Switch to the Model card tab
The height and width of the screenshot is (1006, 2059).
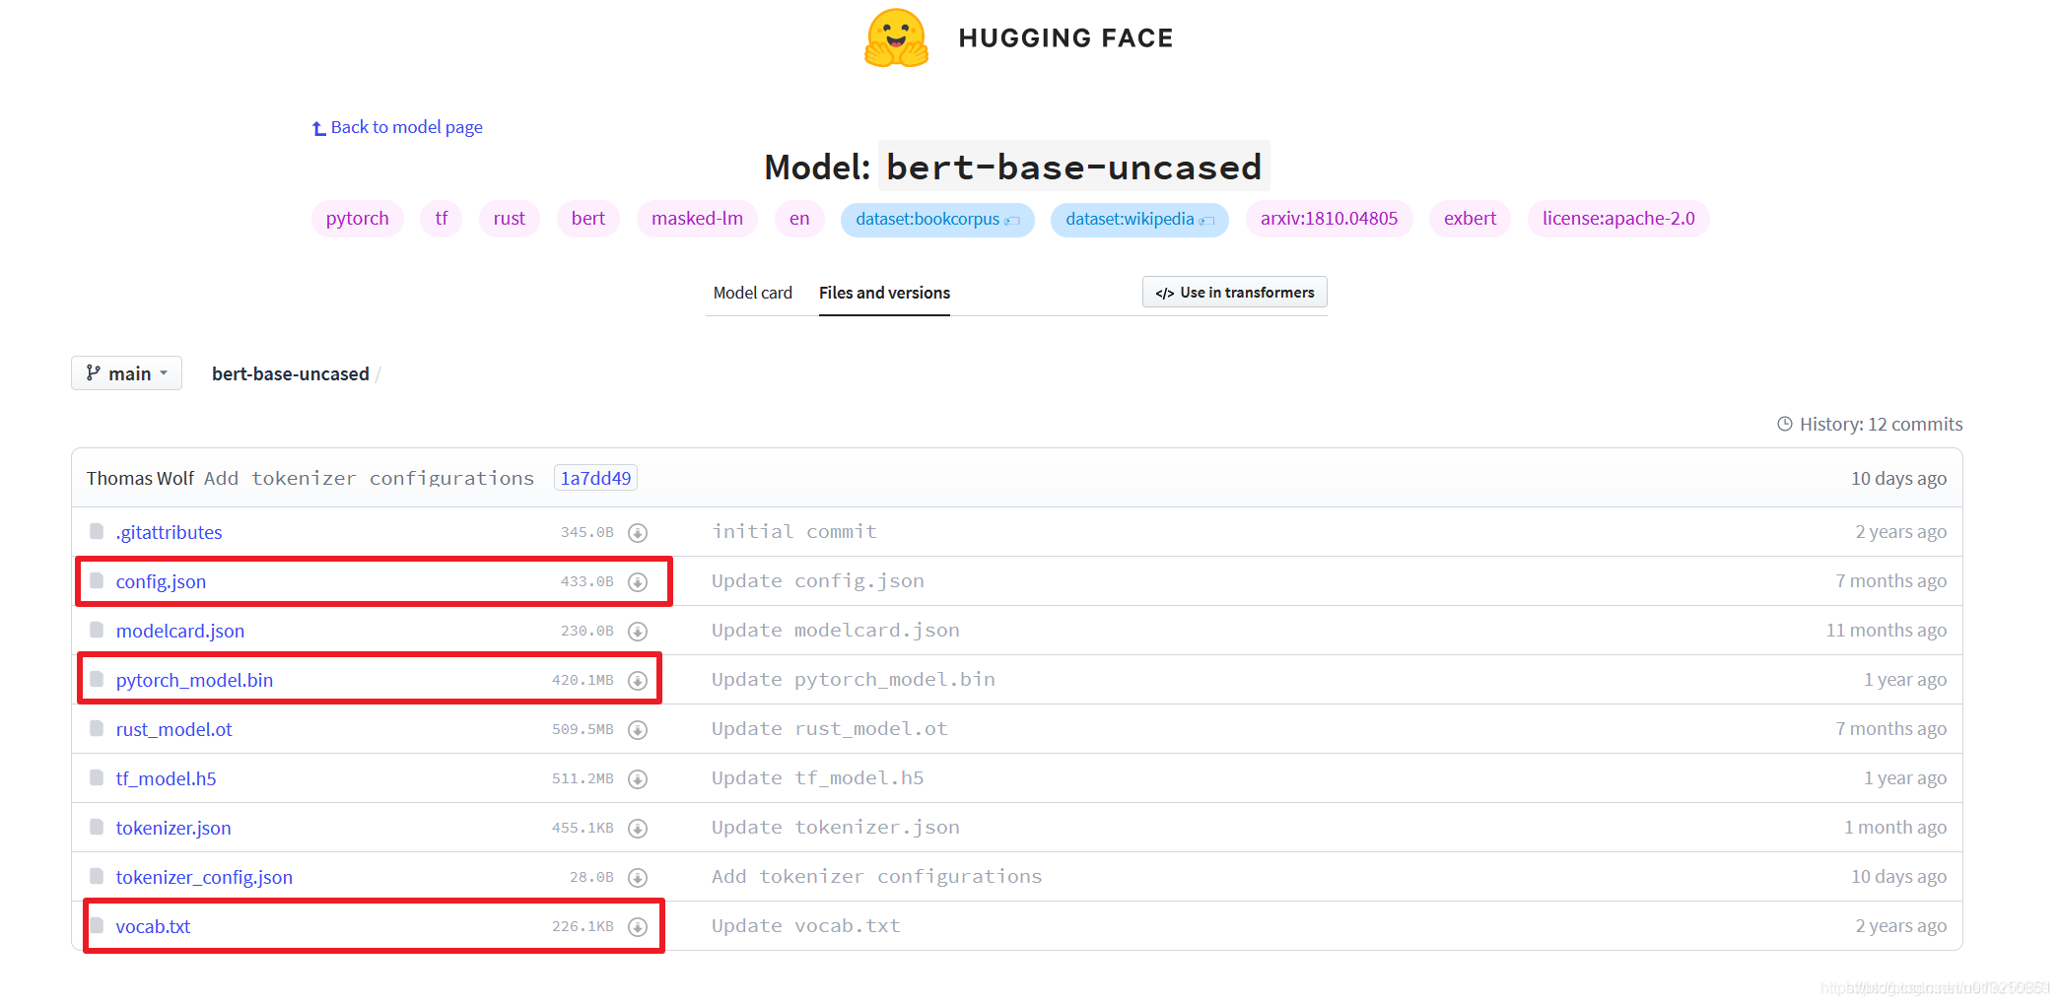click(x=752, y=293)
